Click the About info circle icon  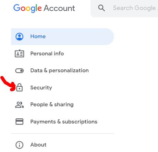[19, 145]
